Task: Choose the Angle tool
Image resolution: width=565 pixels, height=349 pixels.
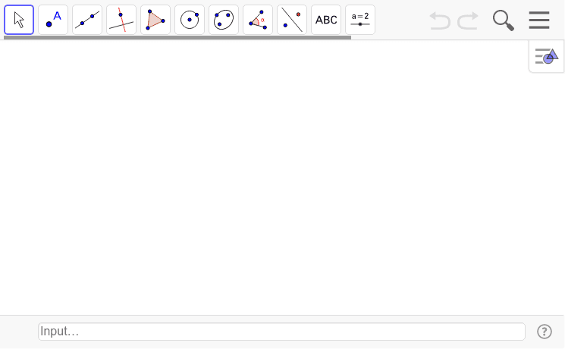Action: 258,20
